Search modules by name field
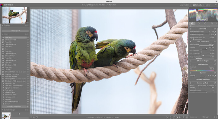 [x=203, y=26]
